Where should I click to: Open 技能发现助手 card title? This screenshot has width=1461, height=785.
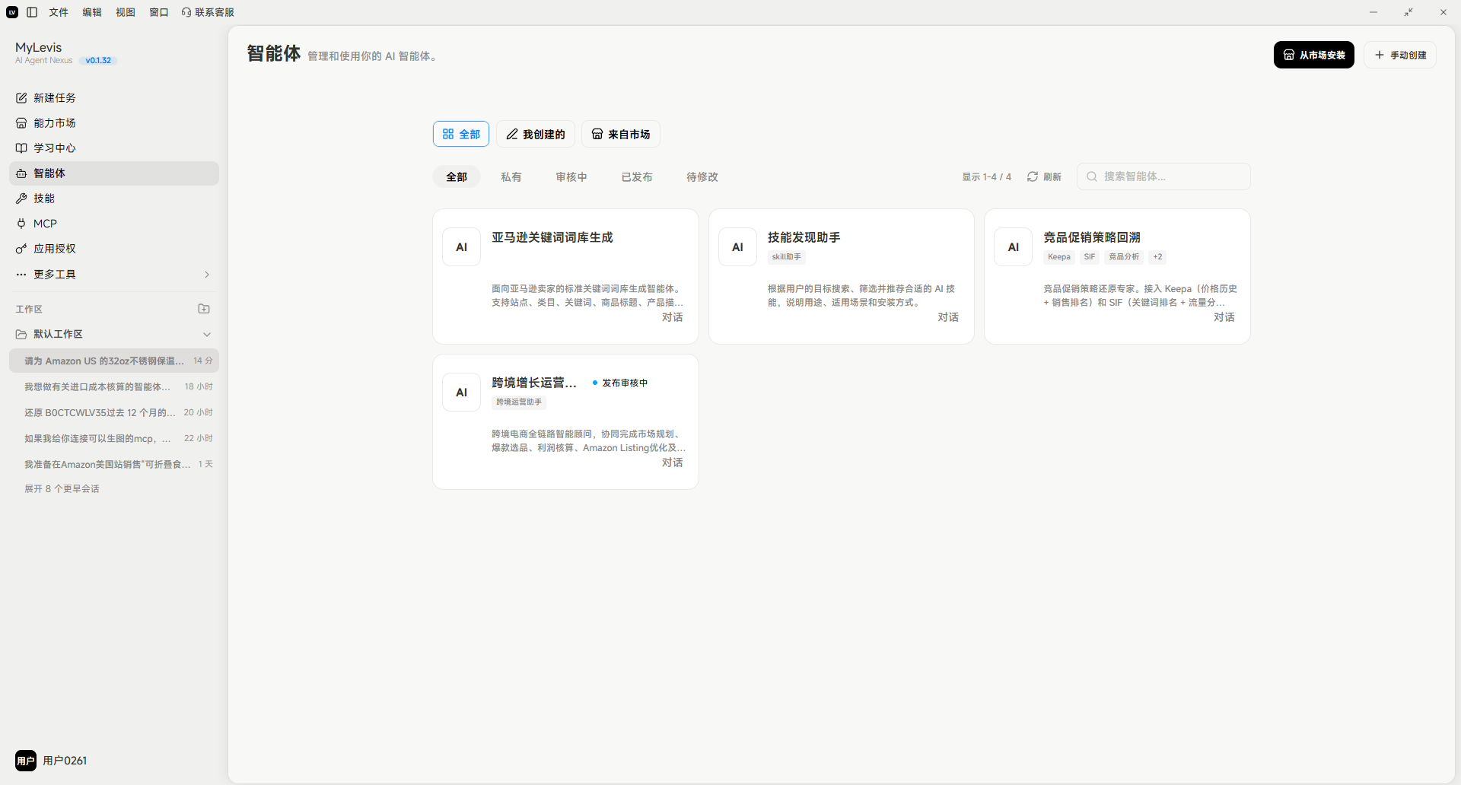tap(804, 237)
